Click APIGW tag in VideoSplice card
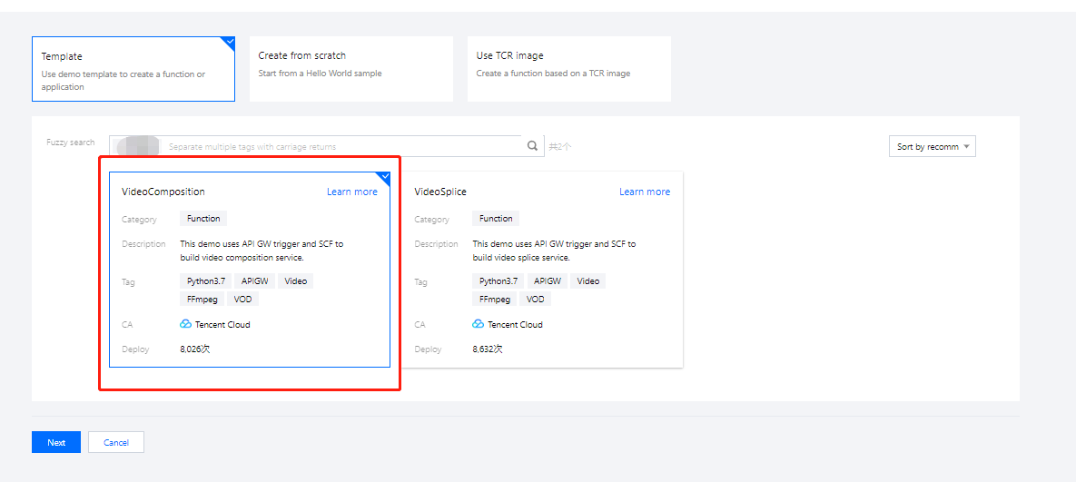 point(548,281)
